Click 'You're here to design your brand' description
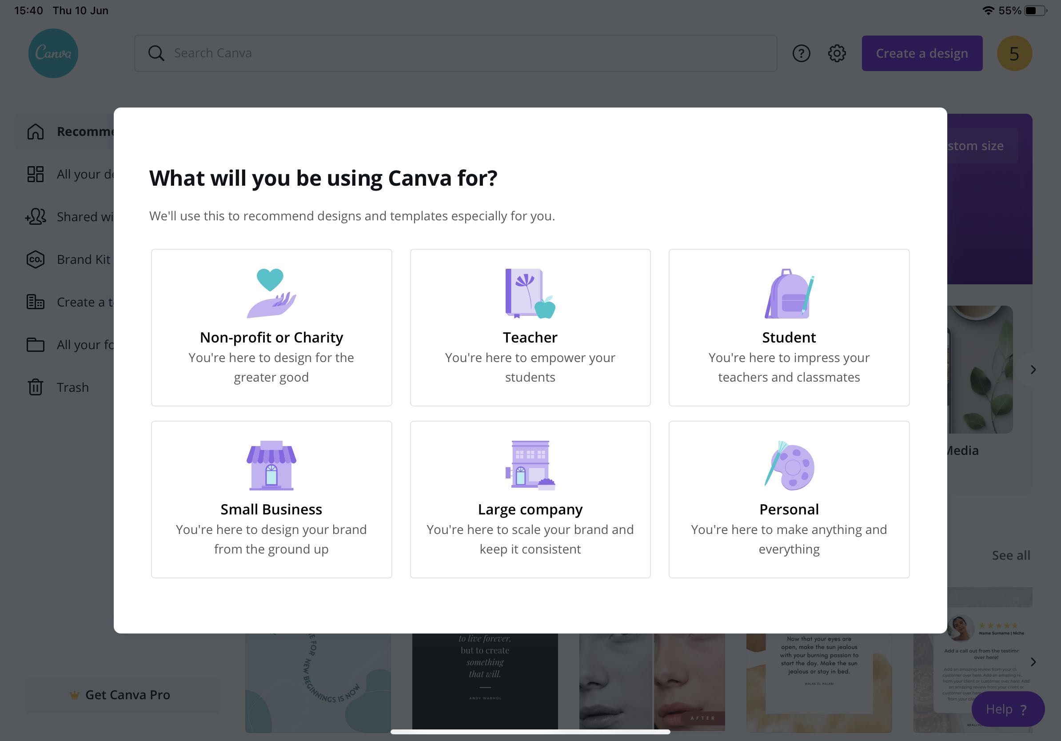Viewport: 1061px width, 741px height. (271, 539)
